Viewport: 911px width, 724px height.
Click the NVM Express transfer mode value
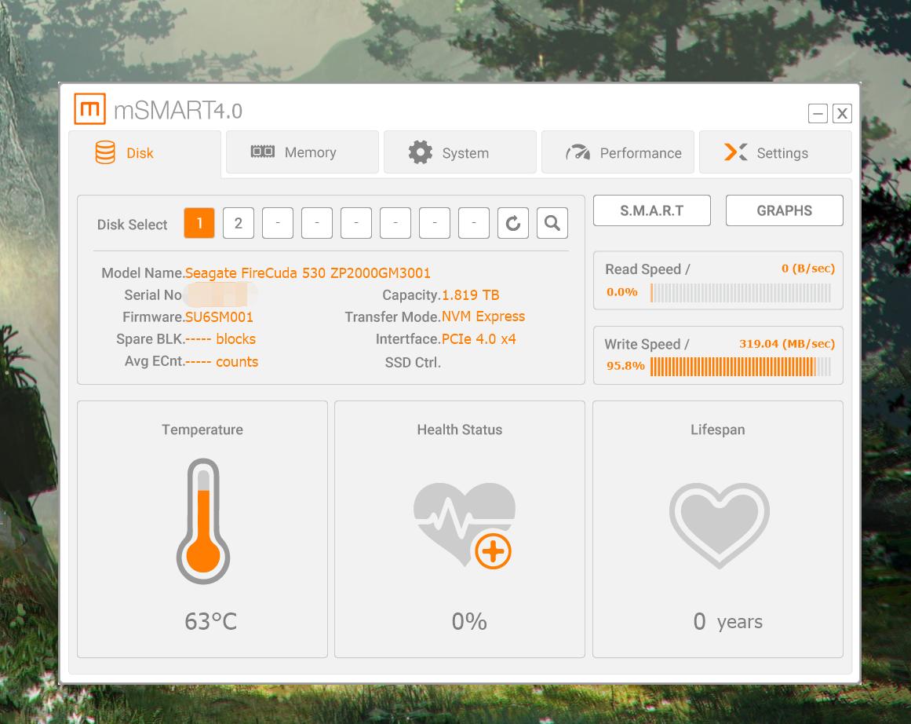pyautogui.click(x=483, y=316)
